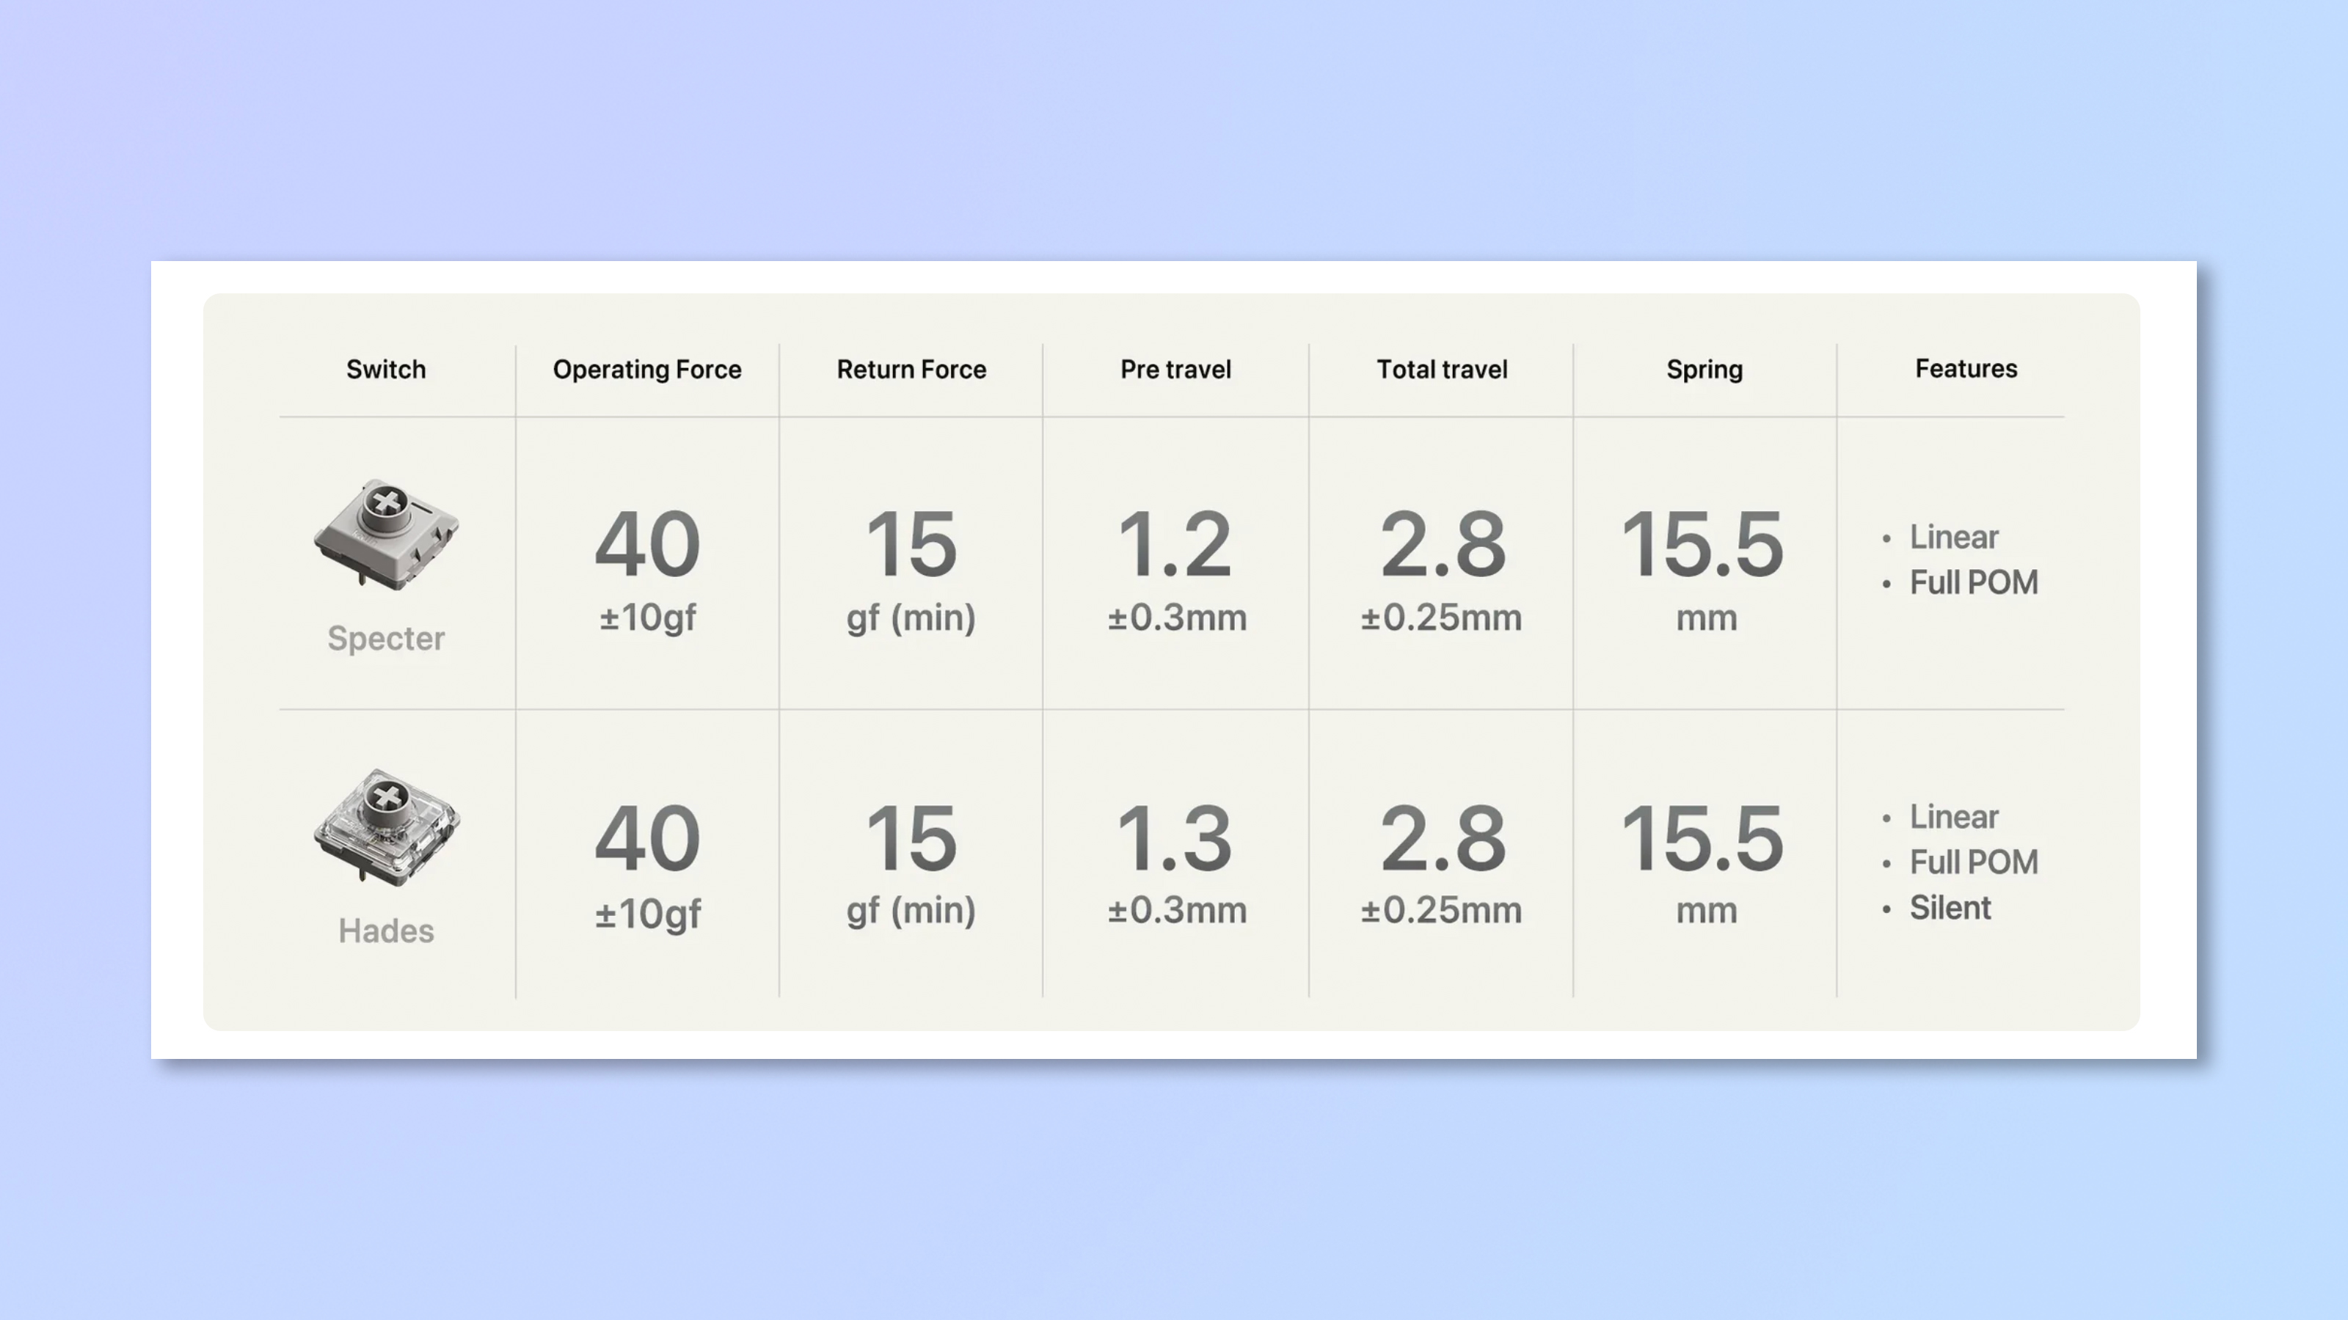
Task: Click the Switch column header
Action: pos(385,370)
